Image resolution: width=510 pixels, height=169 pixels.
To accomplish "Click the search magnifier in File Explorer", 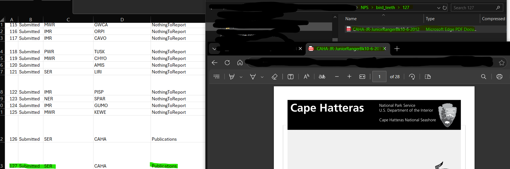I will (x=498, y=8).
